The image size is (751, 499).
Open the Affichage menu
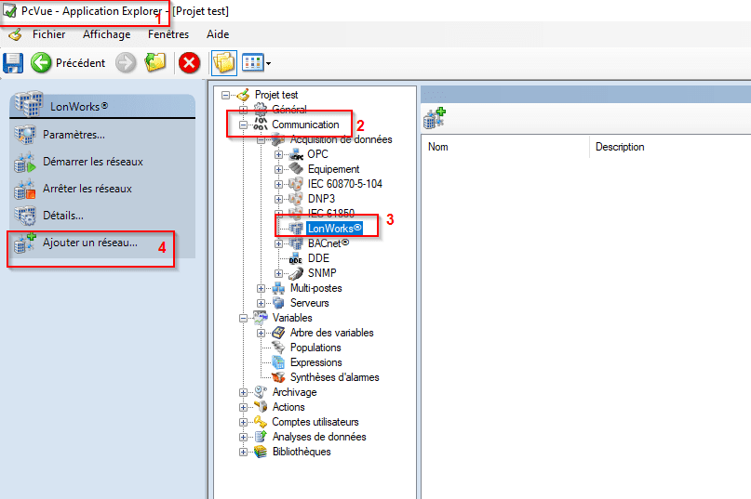pyautogui.click(x=106, y=34)
